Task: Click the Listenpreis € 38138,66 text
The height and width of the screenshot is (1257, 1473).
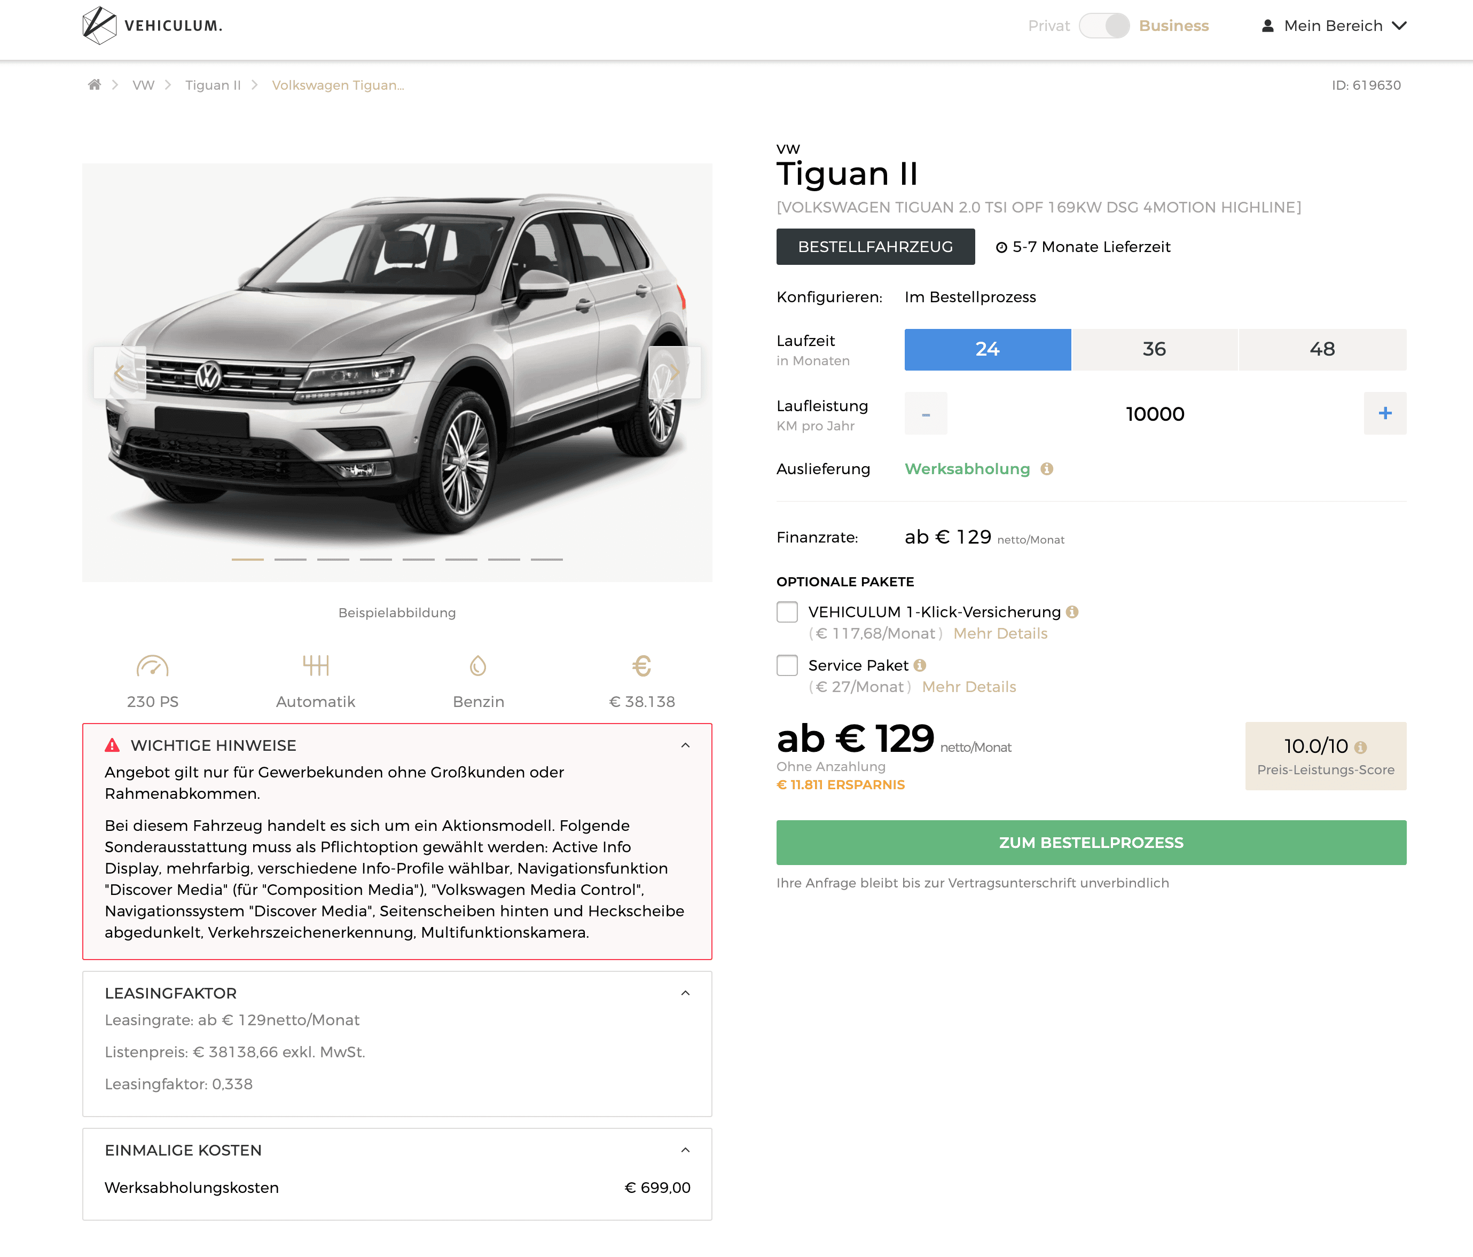Action: click(x=234, y=1051)
